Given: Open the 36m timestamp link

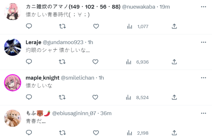Looking at the screenshot, I should [106, 114].
